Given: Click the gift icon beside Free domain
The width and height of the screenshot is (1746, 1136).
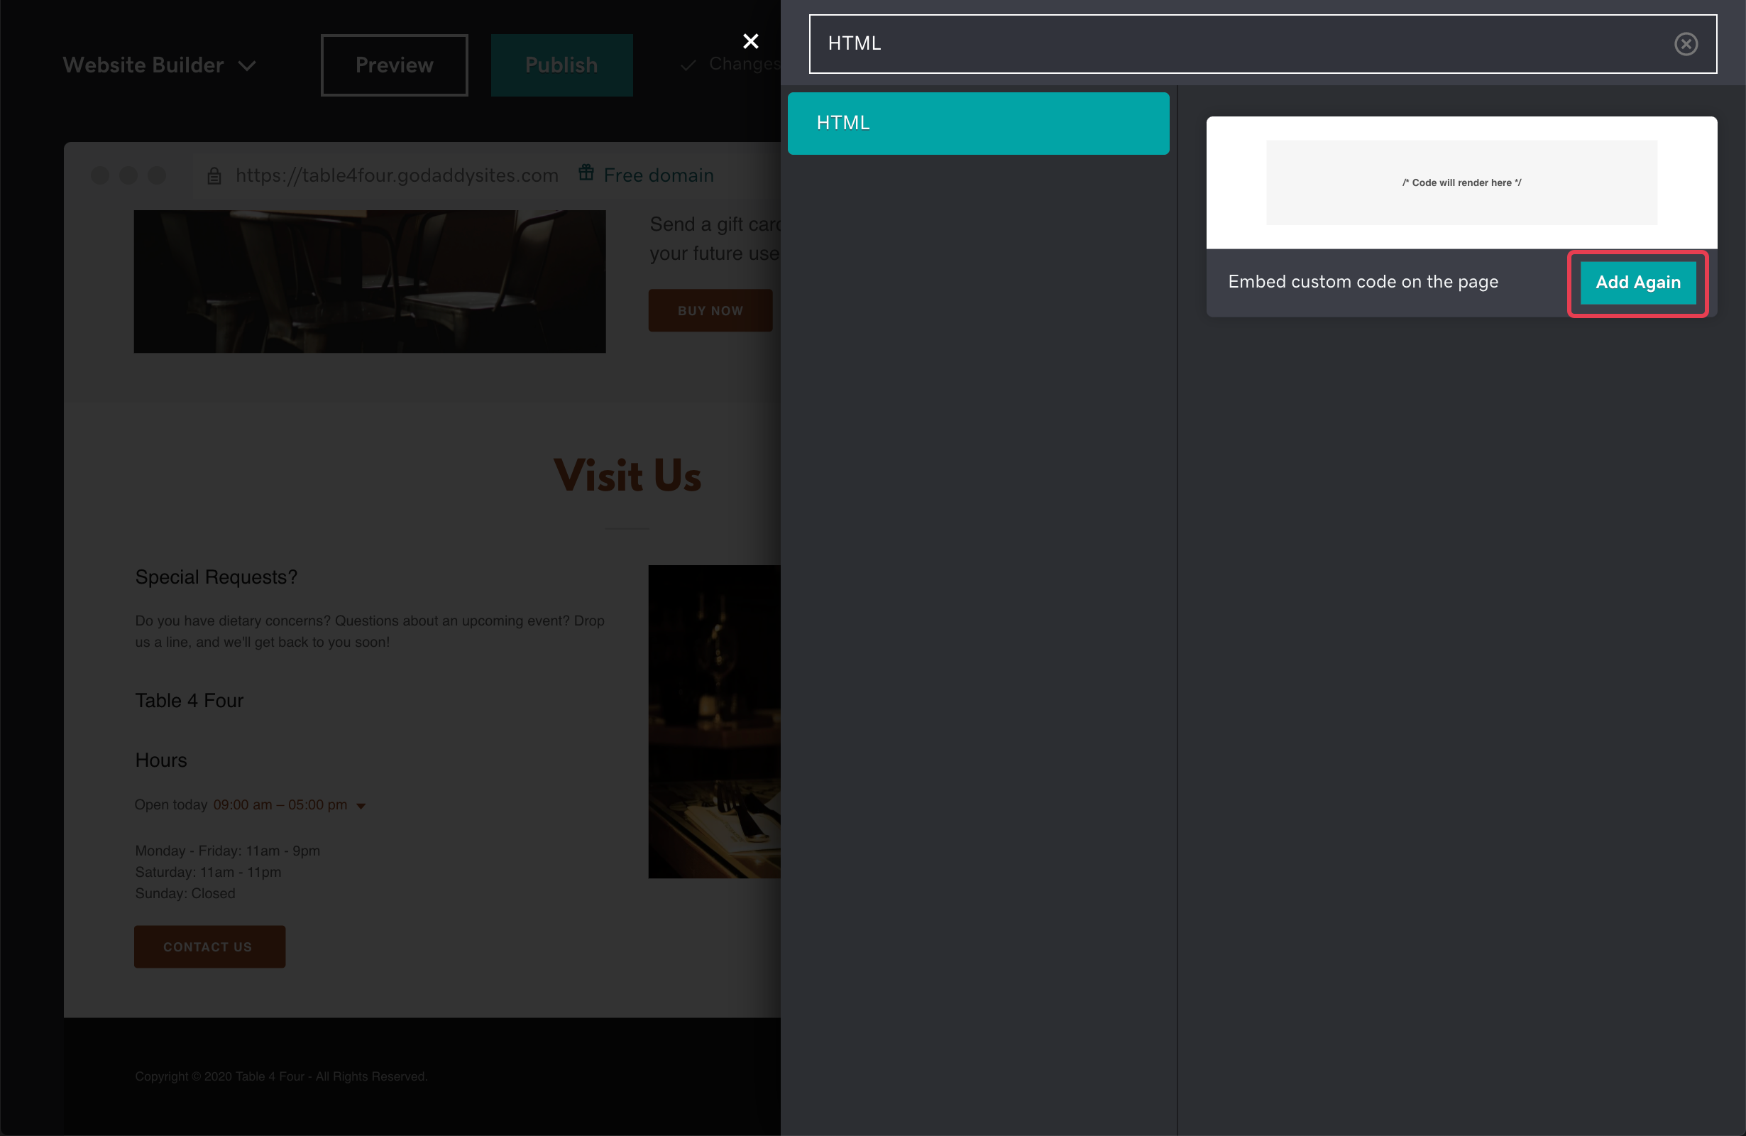Looking at the screenshot, I should [586, 173].
